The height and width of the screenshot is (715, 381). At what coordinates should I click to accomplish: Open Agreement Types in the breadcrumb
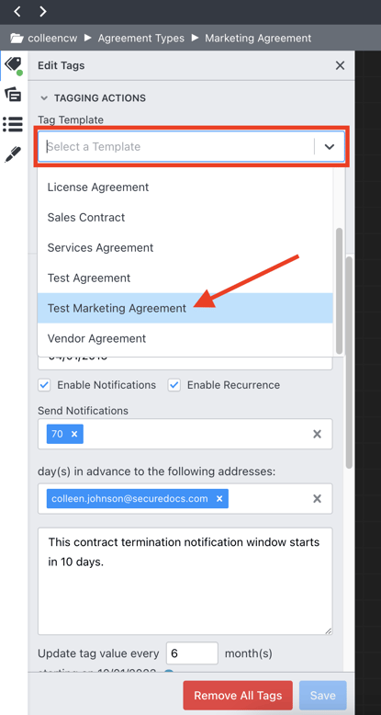tap(141, 39)
